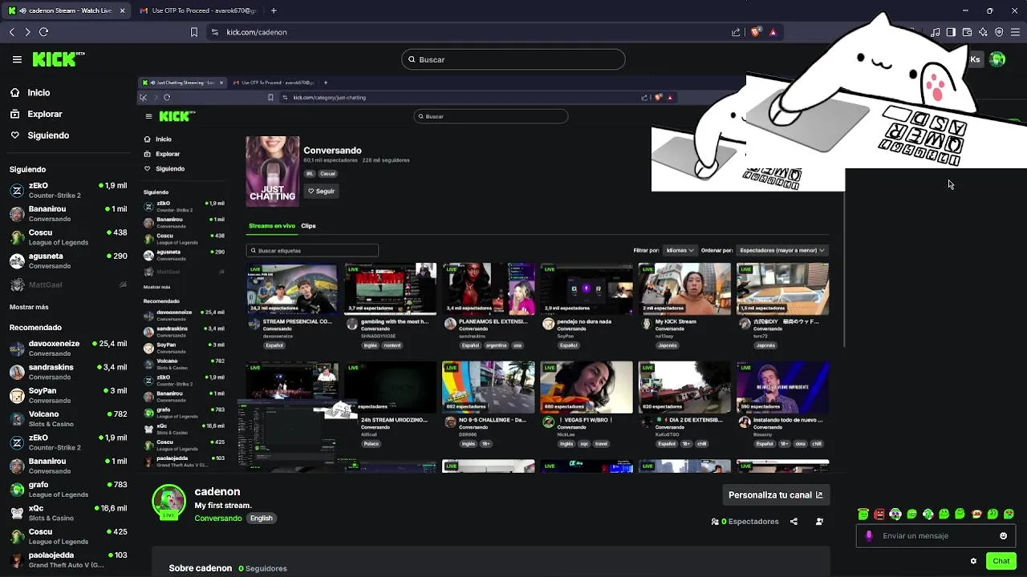The width and height of the screenshot is (1027, 577).
Task: Open Leo AI sparkle icon
Action: click(x=983, y=32)
